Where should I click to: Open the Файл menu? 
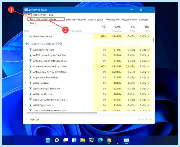(x=27, y=15)
